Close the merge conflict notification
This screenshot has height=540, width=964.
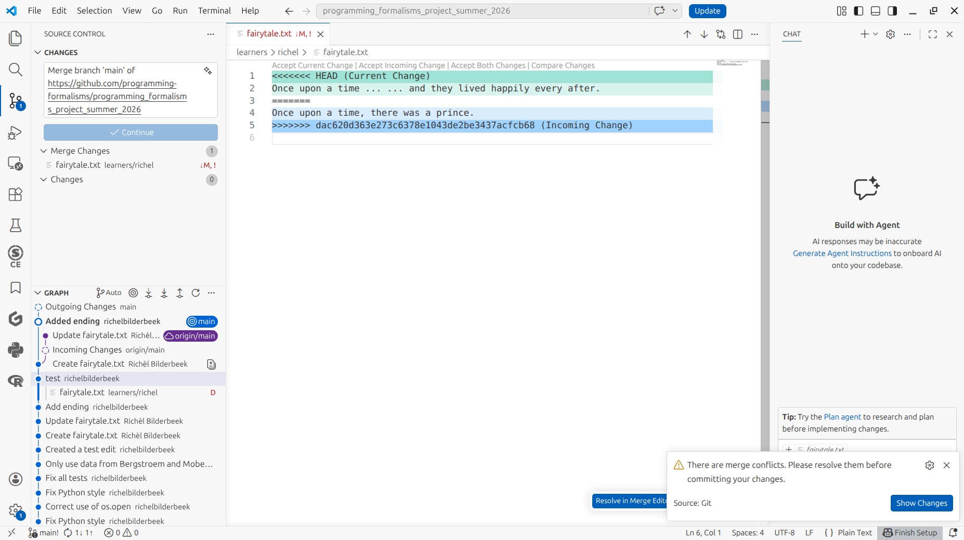947,465
